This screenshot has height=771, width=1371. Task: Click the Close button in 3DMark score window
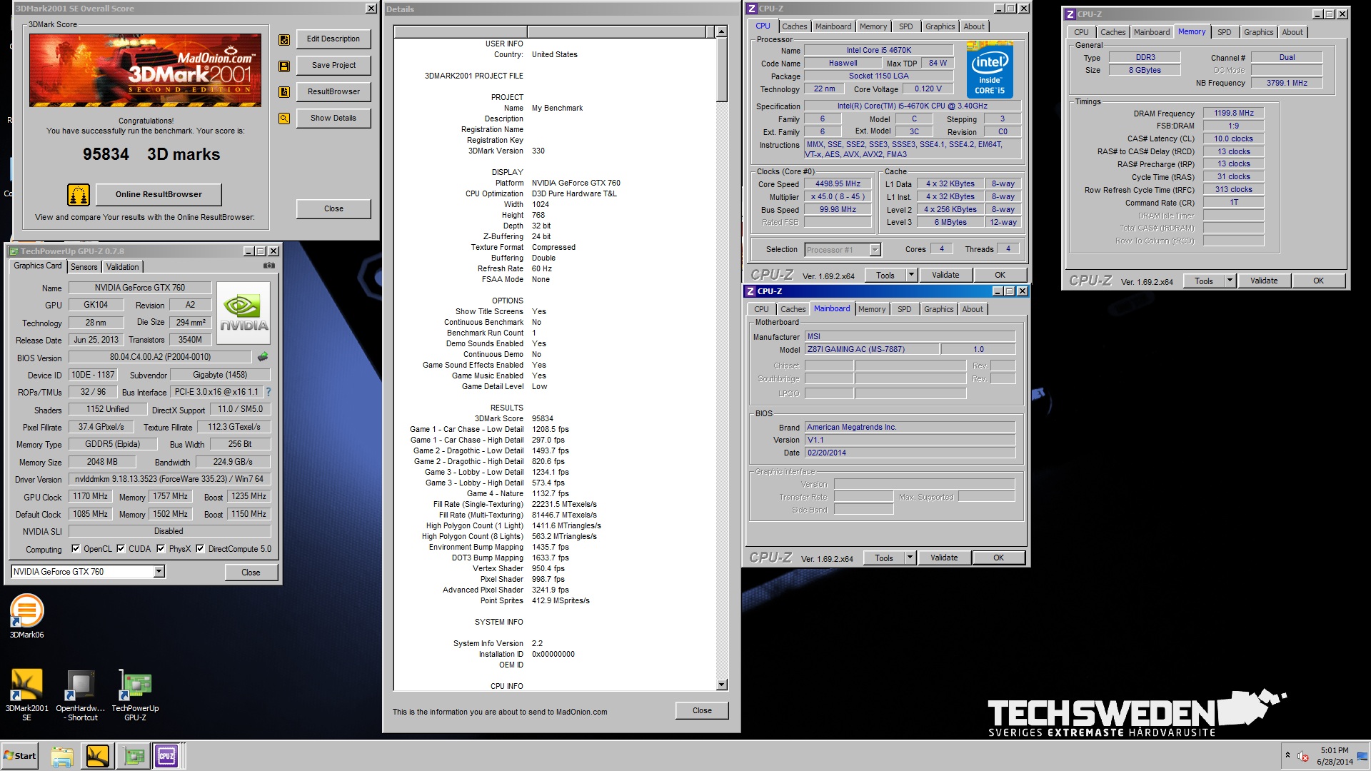tap(333, 208)
